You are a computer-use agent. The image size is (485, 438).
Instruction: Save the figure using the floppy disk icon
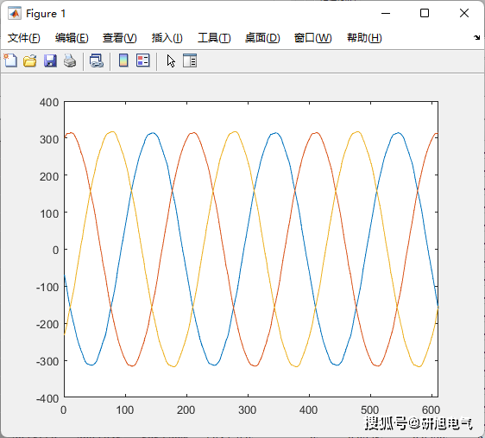(50, 60)
